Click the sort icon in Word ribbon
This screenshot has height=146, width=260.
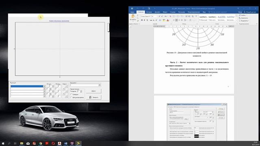(193, 16)
